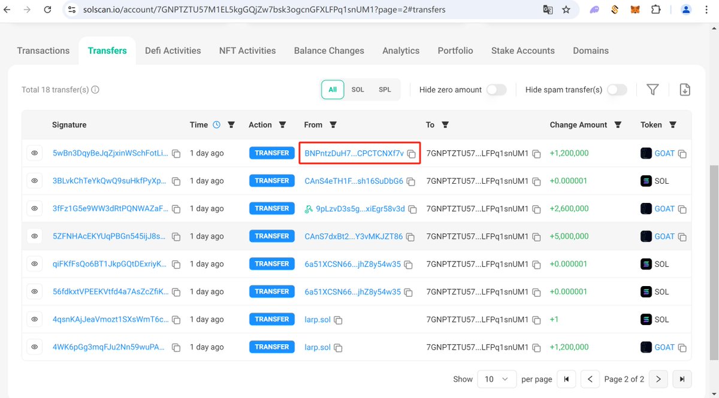Filter transfers by SOL

tap(358, 90)
